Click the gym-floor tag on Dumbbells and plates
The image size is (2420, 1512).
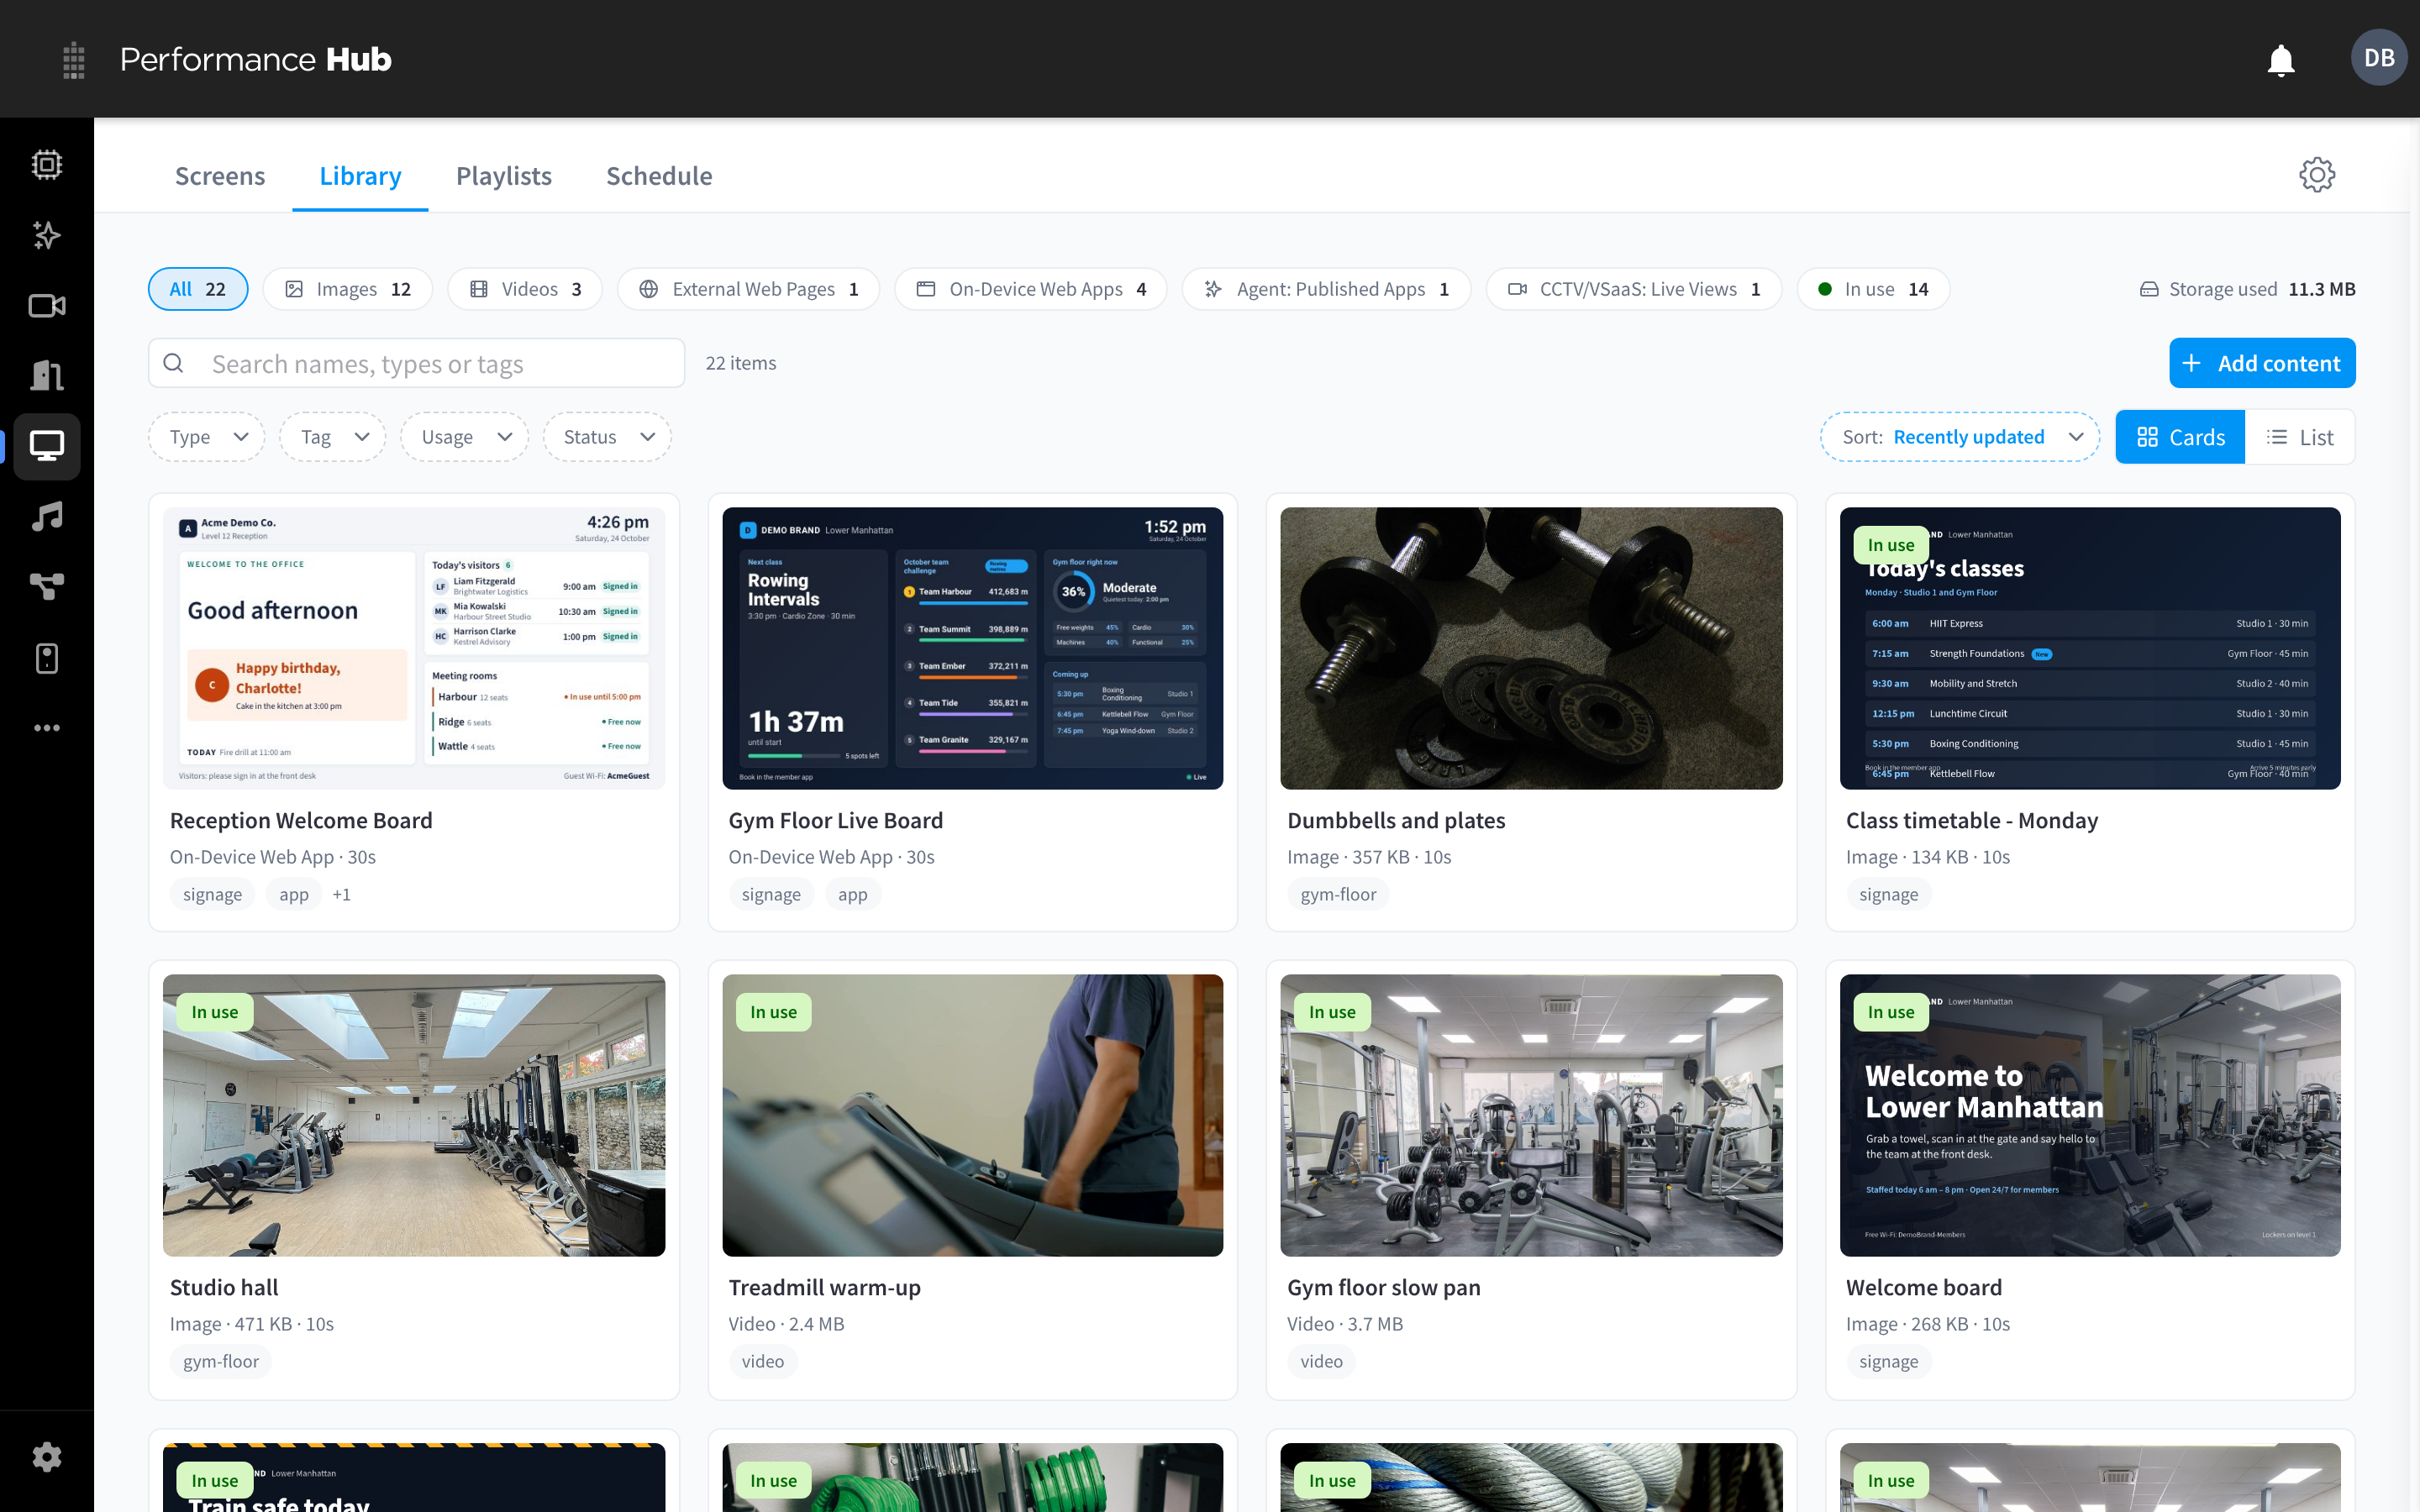click(x=1338, y=894)
